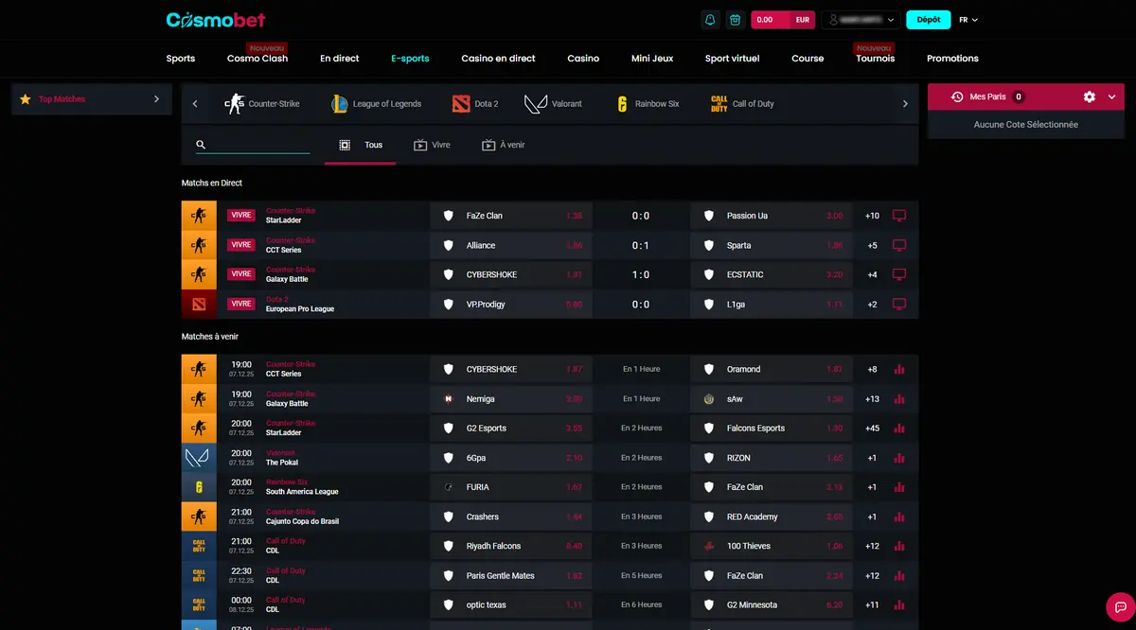The height and width of the screenshot is (630, 1136).
Task: Collapse the Mes Paris bet slip chevron
Action: [x=1111, y=96]
